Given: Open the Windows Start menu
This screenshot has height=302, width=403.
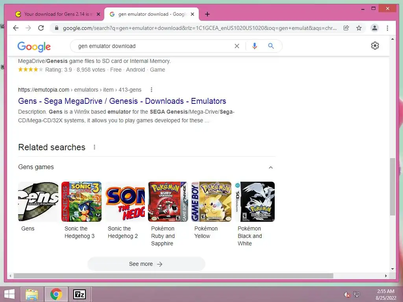Looking at the screenshot, I should 9,294.
